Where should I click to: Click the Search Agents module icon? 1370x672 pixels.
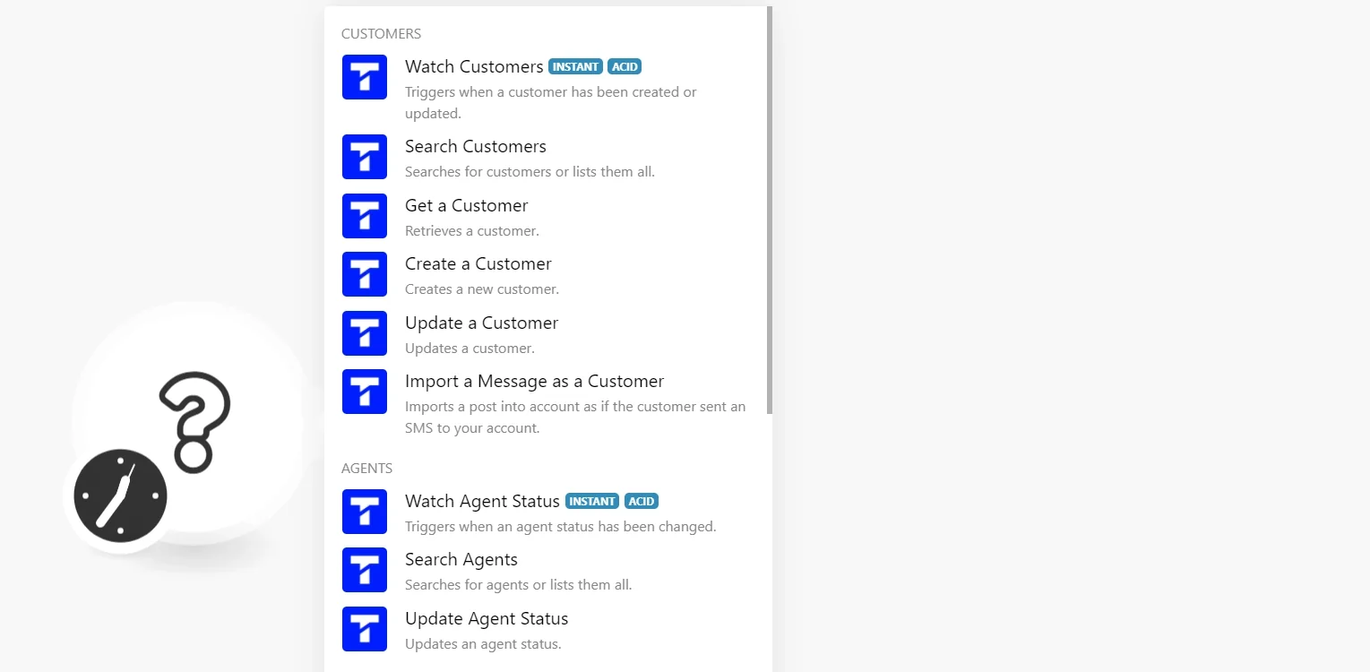(365, 570)
